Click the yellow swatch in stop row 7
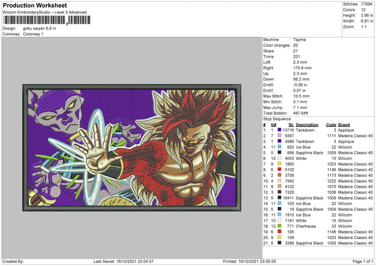The image size is (376, 266). coord(279,164)
